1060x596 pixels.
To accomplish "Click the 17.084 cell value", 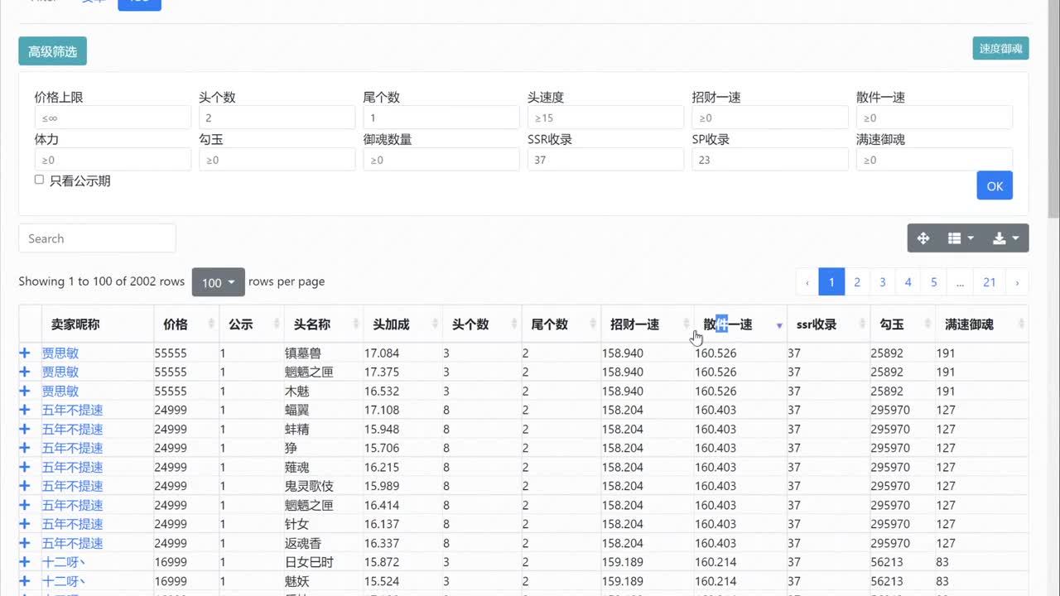I will (x=382, y=353).
